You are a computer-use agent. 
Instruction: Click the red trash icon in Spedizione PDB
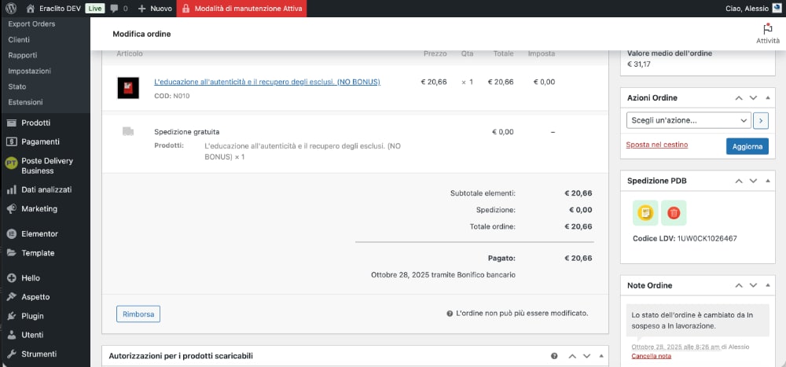click(674, 213)
